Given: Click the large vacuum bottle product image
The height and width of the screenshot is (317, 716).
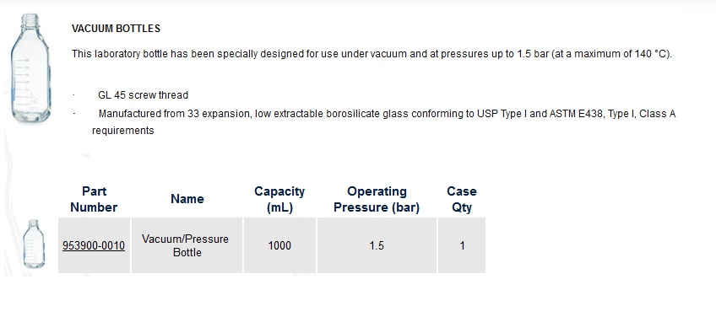Looking at the screenshot, I should pos(30,68).
